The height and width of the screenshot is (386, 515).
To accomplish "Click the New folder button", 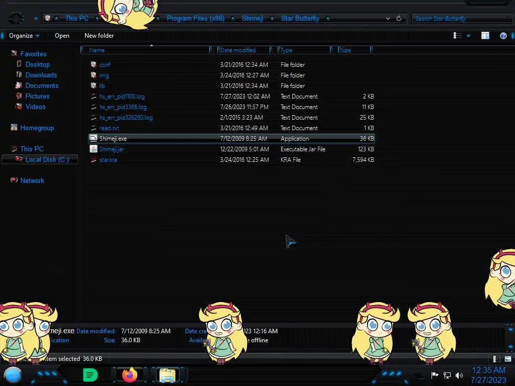I will (99, 36).
